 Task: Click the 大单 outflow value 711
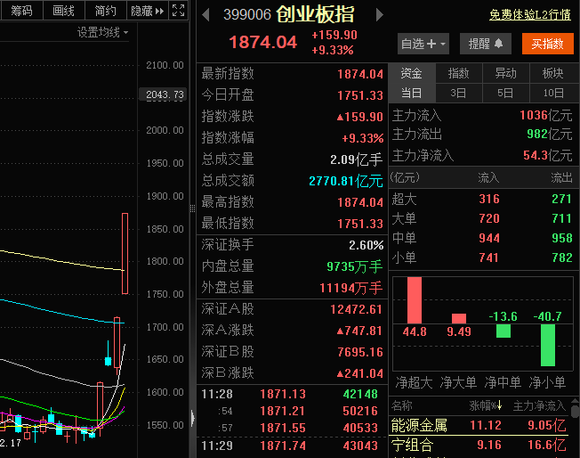point(562,218)
